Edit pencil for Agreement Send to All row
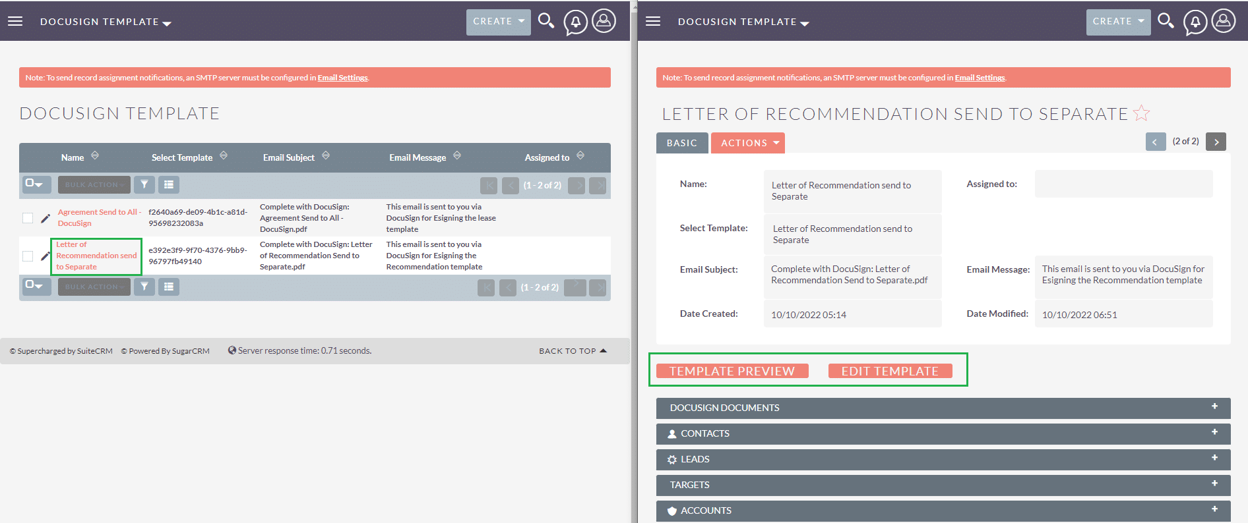This screenshot has height=523, width=1248. click(46, 218)
